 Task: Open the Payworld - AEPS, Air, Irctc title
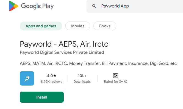pyautogui.click(x=64, y=44)
